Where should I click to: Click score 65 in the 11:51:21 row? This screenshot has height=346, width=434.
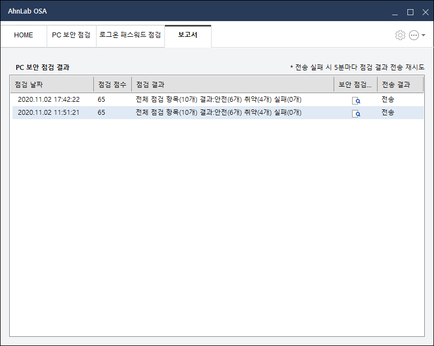pyautogui.click(x=101, y=113)
